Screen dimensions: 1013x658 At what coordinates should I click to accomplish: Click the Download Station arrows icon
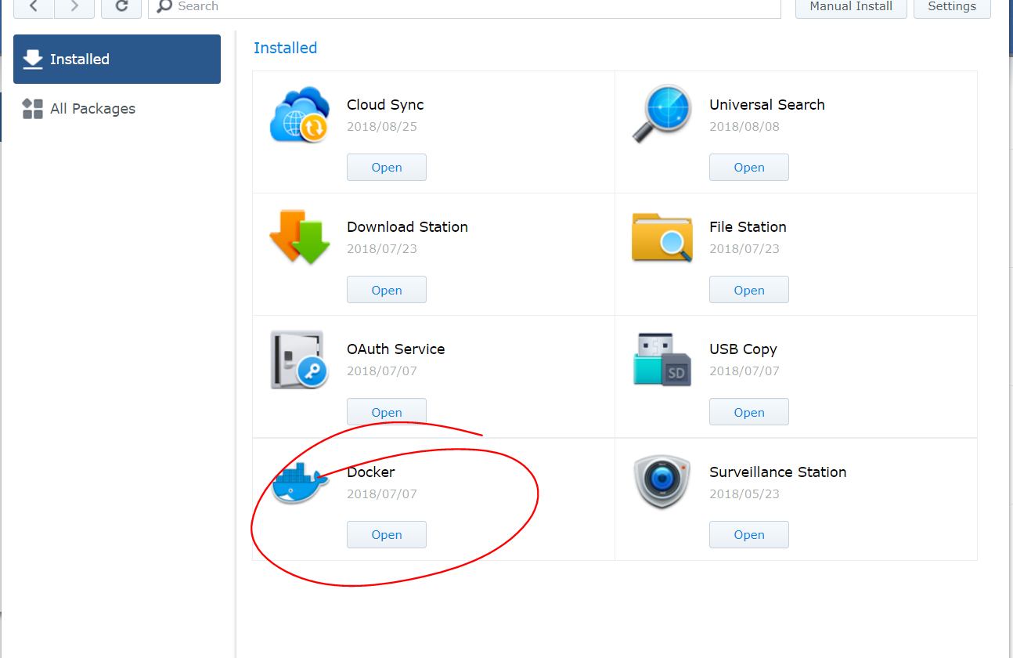tap(299, 237)
